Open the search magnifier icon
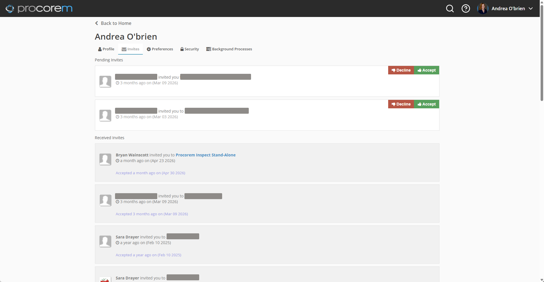Viewport: 544px width, 282px height. (x=450, y=8)
